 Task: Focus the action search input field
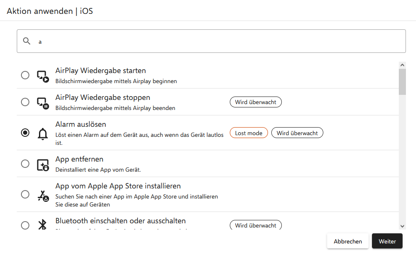click(218, 42)
